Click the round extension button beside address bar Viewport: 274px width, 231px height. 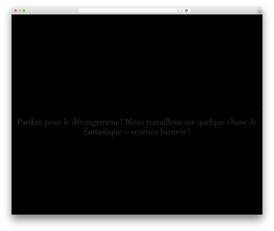(186, 10)
